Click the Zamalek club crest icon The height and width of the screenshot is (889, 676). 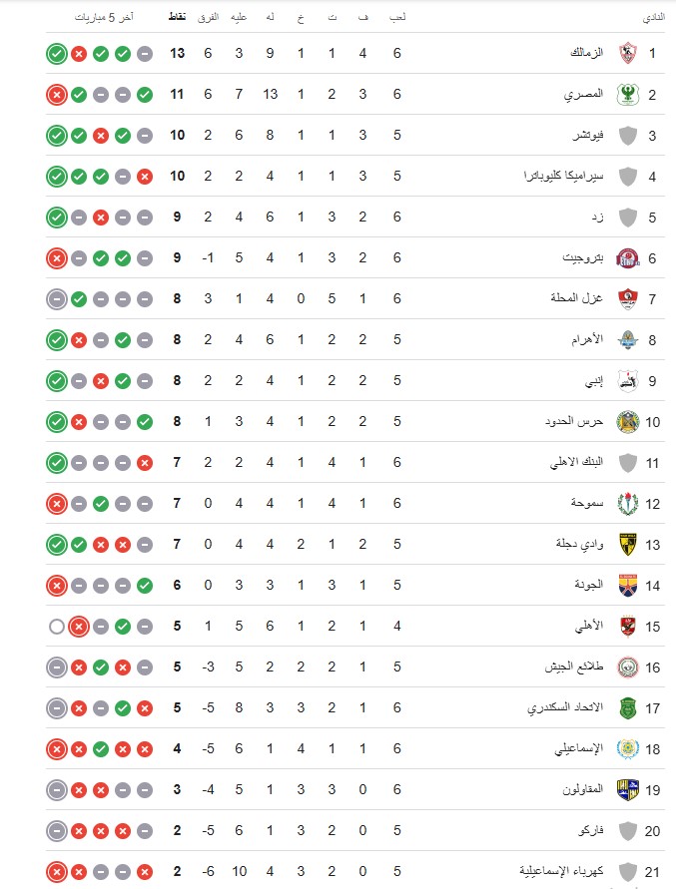[x=627, y=53]
